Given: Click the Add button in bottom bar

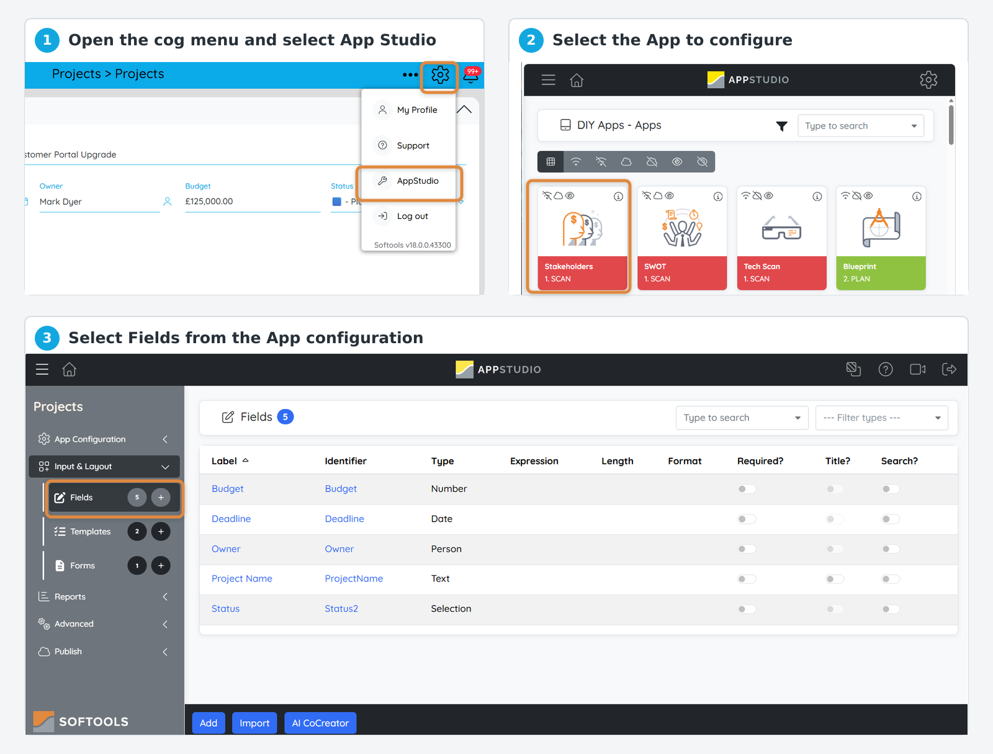Looking at the screenshot, I should click(209, 723).
